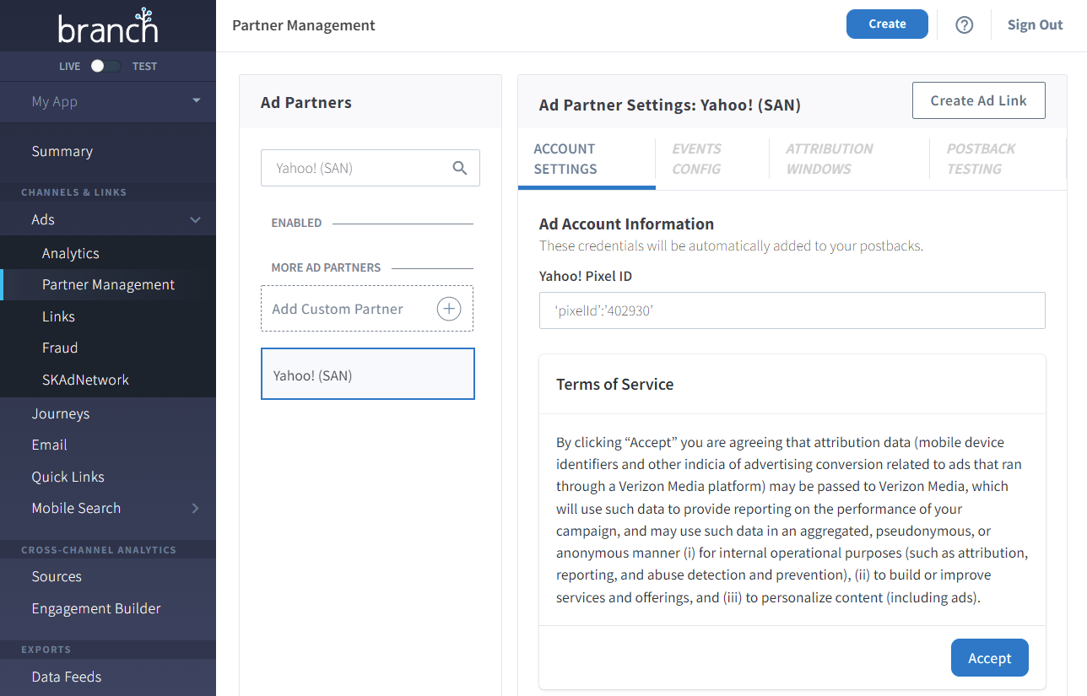Open Sources in the sidebar
1087x696 pixels.
point(57,576)
